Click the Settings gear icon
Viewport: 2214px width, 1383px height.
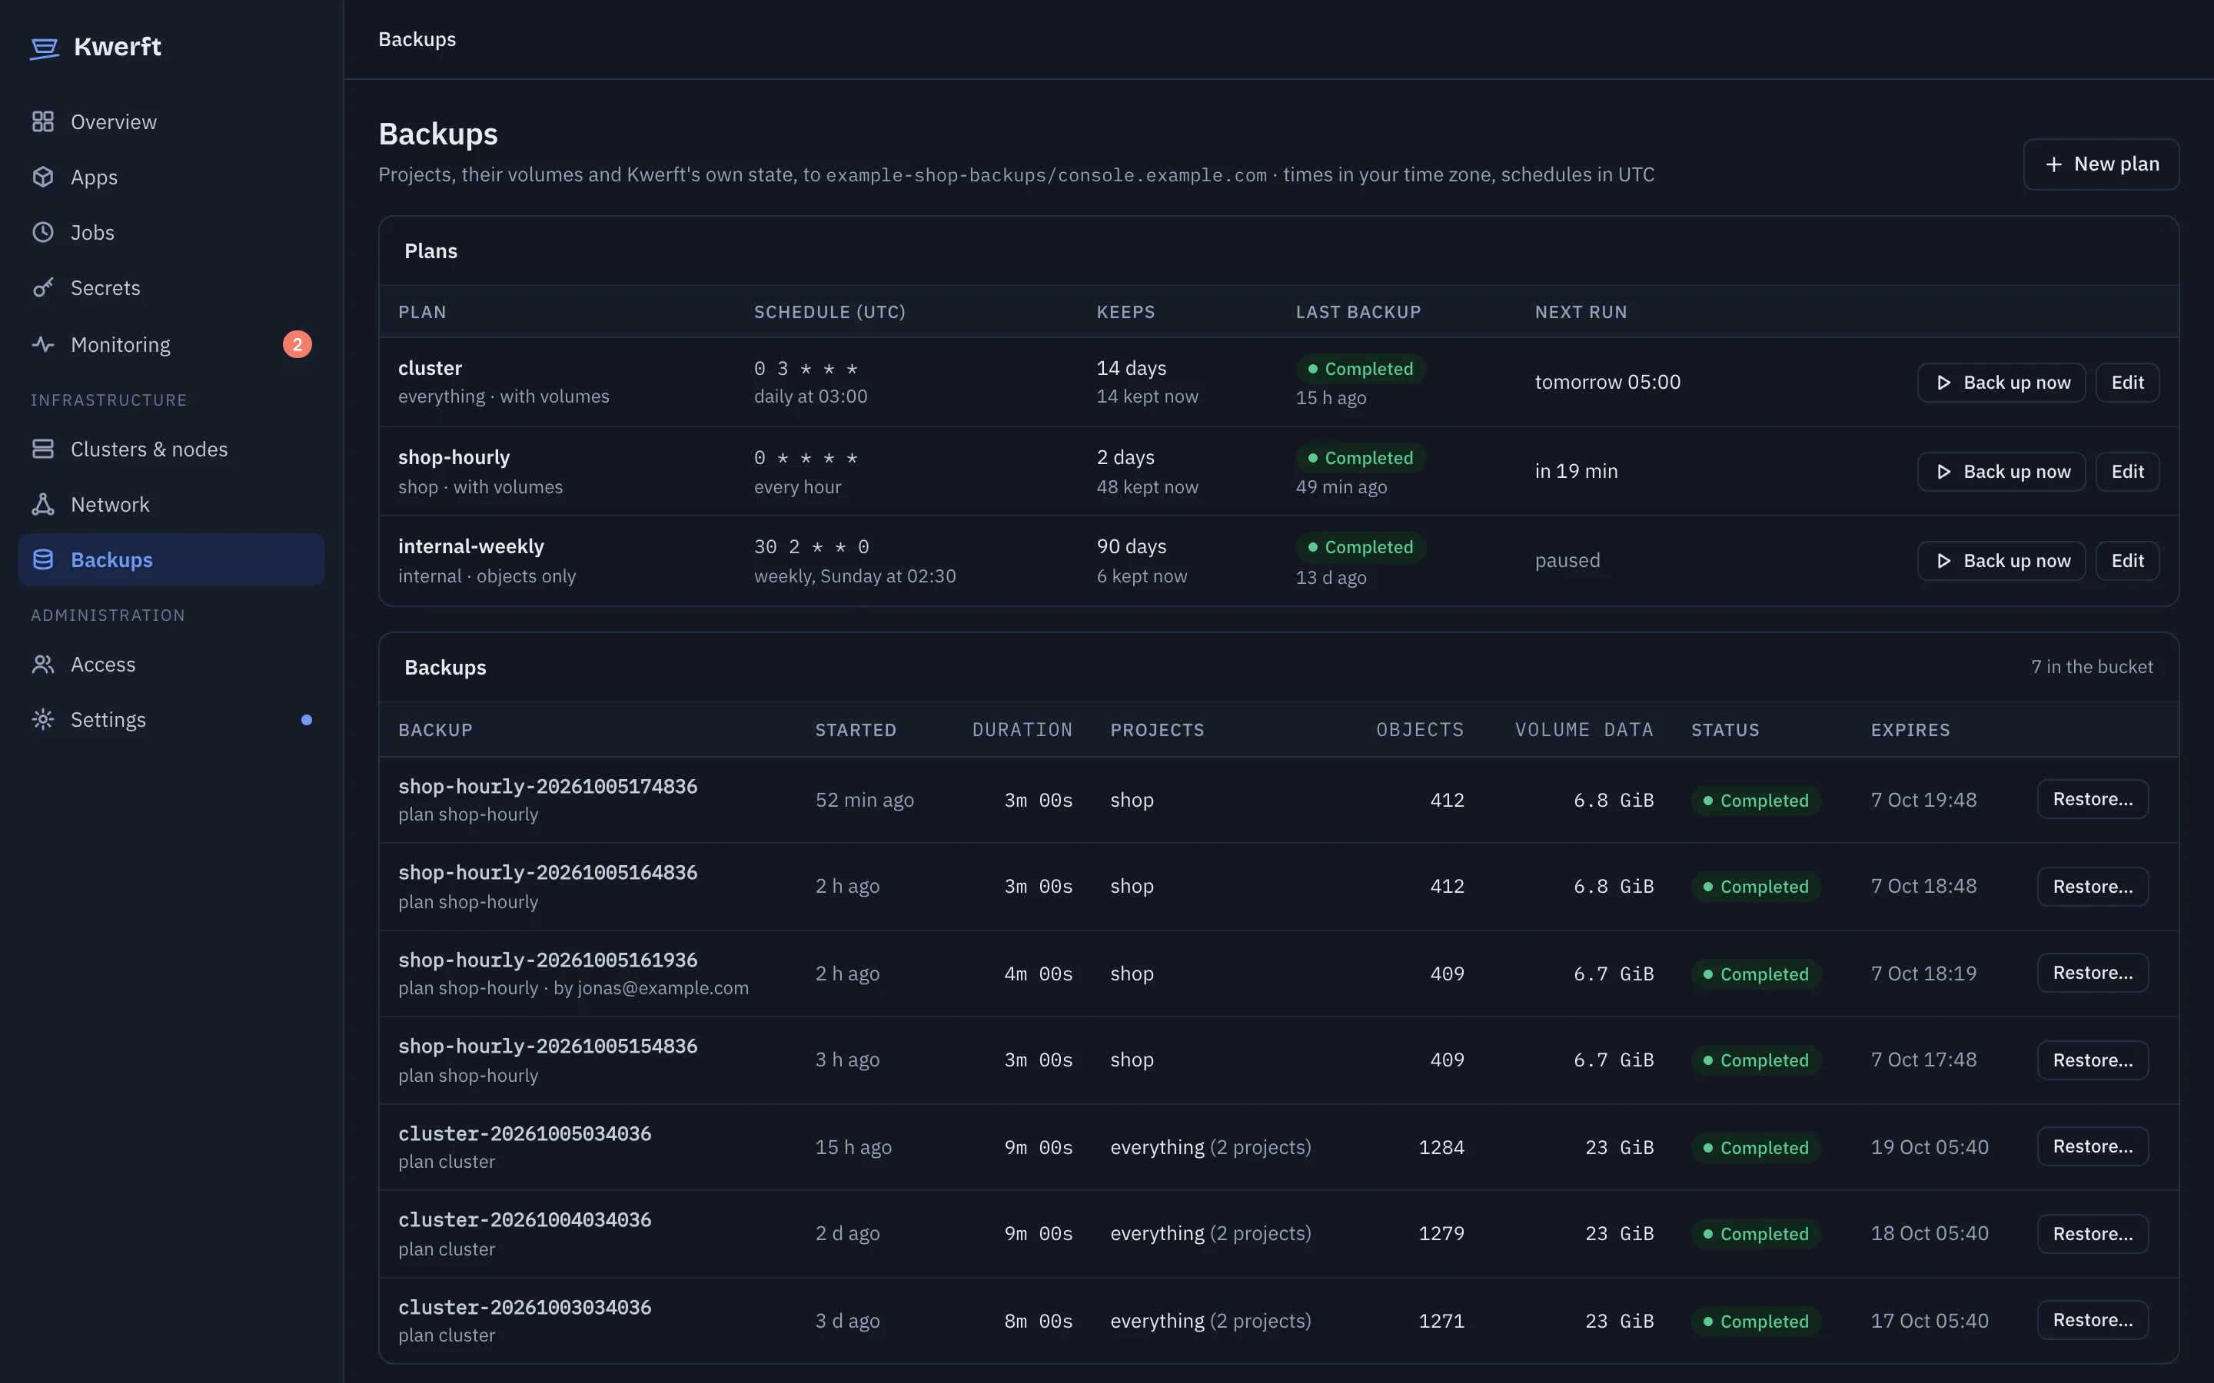pos(43,719)
